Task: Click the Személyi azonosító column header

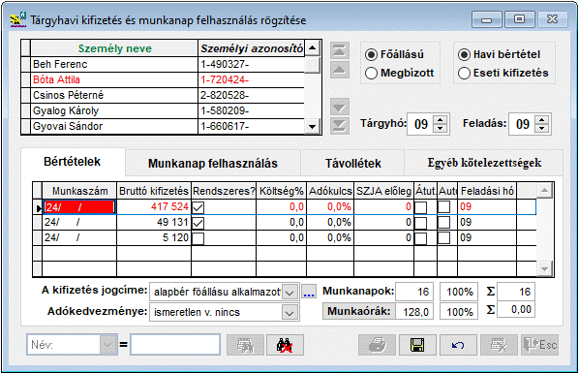Action: click(x=252, y=48)
